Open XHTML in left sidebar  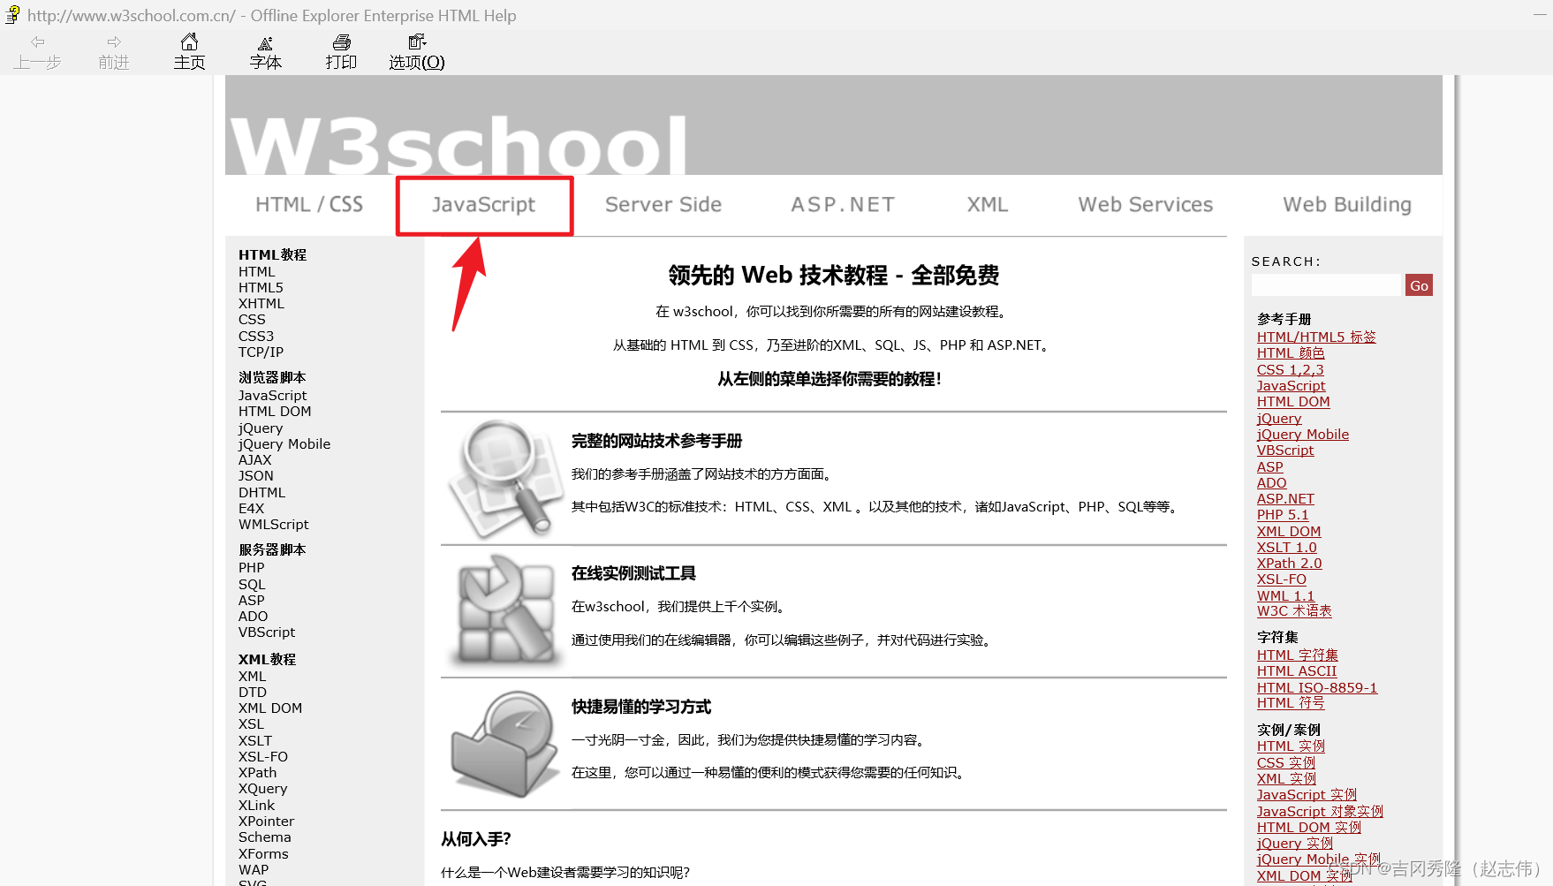pos(261,304)
